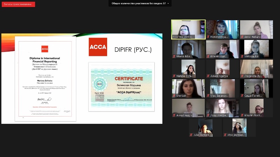Viewport: 280px width, 157px height.
Task: Click muted mic icon for Лиза Закри..
Action: click(208, 115)
